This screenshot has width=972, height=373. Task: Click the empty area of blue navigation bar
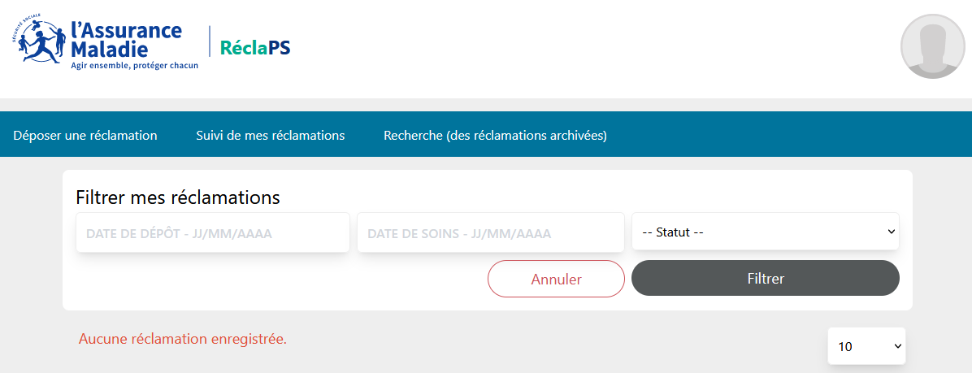788,134
